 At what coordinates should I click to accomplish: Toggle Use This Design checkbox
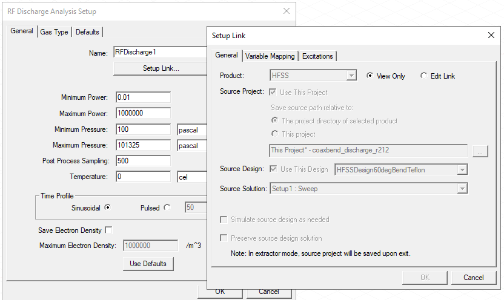(273, 169)
